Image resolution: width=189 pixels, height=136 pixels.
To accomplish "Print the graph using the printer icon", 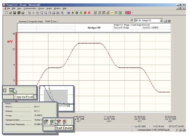I will click(23, 13).
